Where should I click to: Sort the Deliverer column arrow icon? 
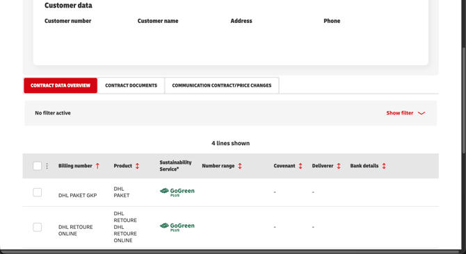click(339, 166)
